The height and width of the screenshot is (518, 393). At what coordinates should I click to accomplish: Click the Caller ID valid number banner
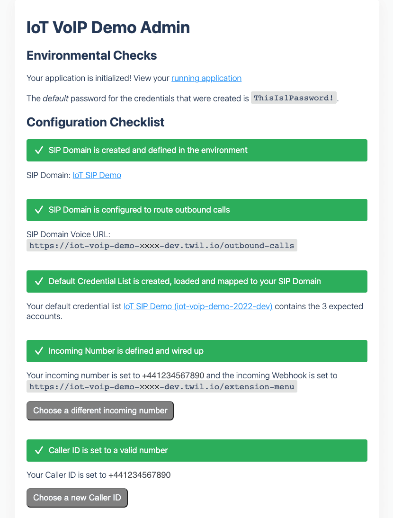pyautogui.click(x=196, y=450)
